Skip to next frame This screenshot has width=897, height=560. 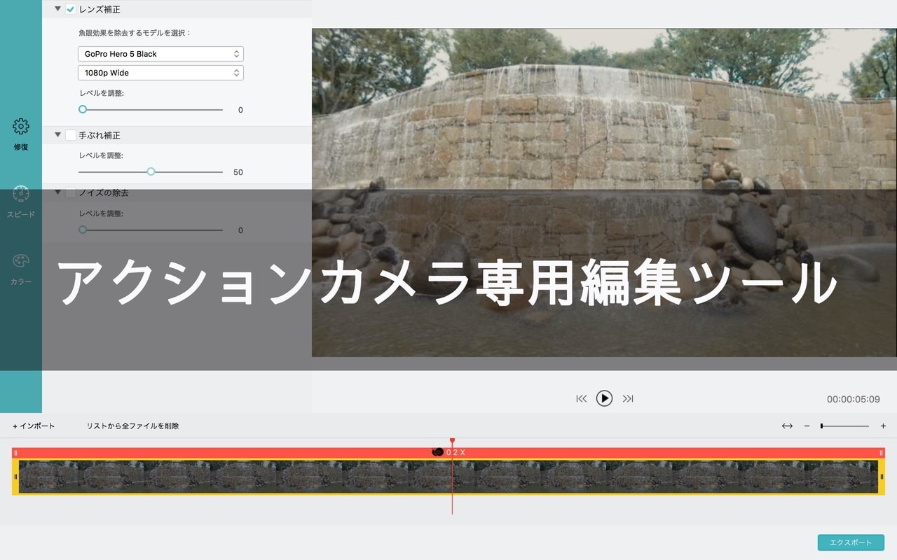pos(628,398)
